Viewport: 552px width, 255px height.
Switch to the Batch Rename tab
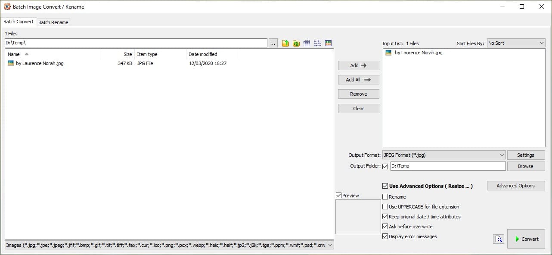[x=53, y=22]
